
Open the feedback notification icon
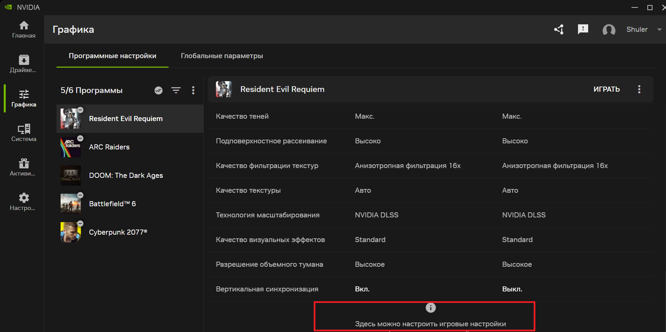pos(583,29)
